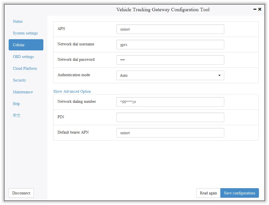The width and height of the screenshot is (269, 205).
Task: Open OBD settings
Action: [23, 57]
